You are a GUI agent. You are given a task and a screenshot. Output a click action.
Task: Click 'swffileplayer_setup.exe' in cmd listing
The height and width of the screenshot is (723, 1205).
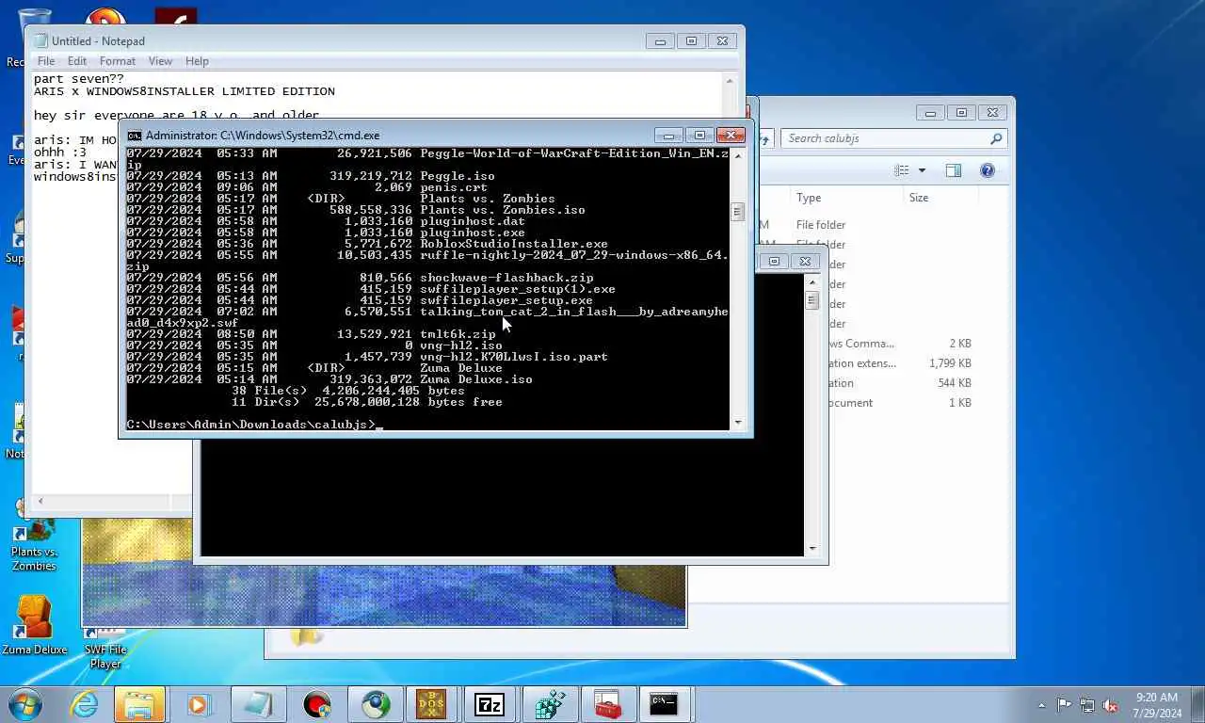pyautogui.click(x=506, y=300)
